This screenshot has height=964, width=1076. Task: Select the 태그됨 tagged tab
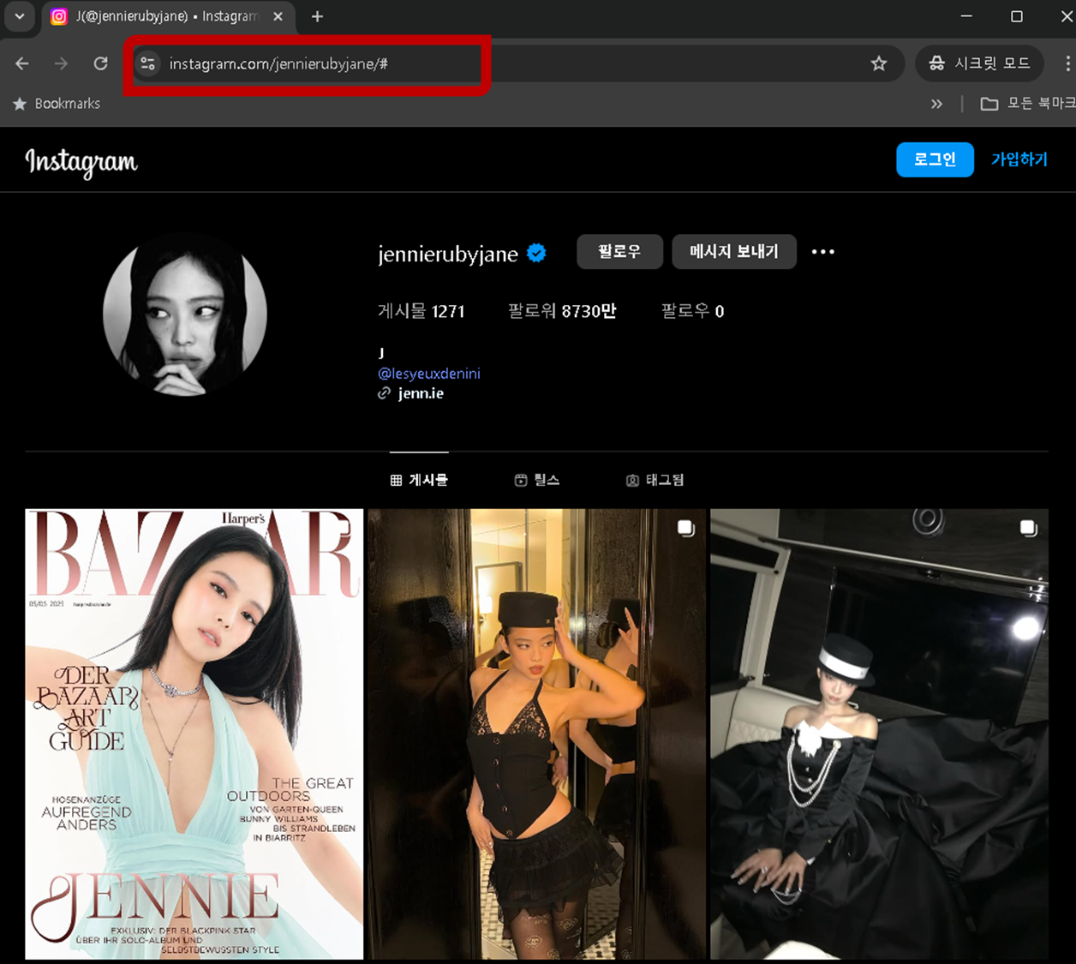[x=655, y=480]
